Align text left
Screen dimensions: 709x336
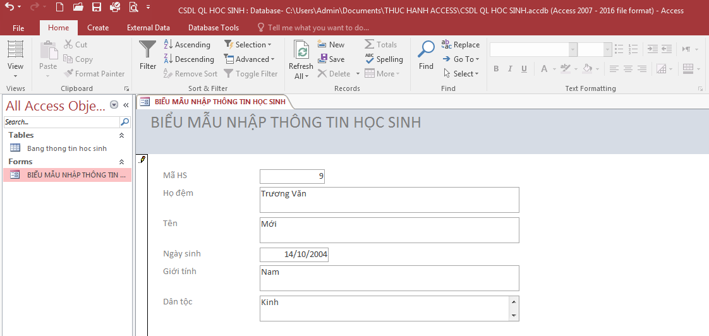(614, 69)
